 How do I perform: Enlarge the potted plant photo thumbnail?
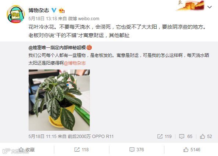coord(59,100)
